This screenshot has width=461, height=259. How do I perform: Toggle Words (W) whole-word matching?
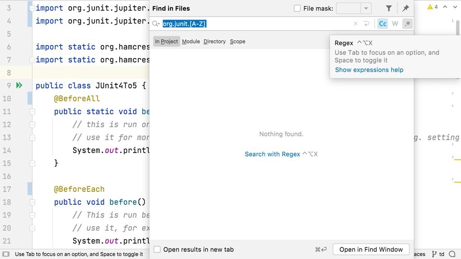395,24
